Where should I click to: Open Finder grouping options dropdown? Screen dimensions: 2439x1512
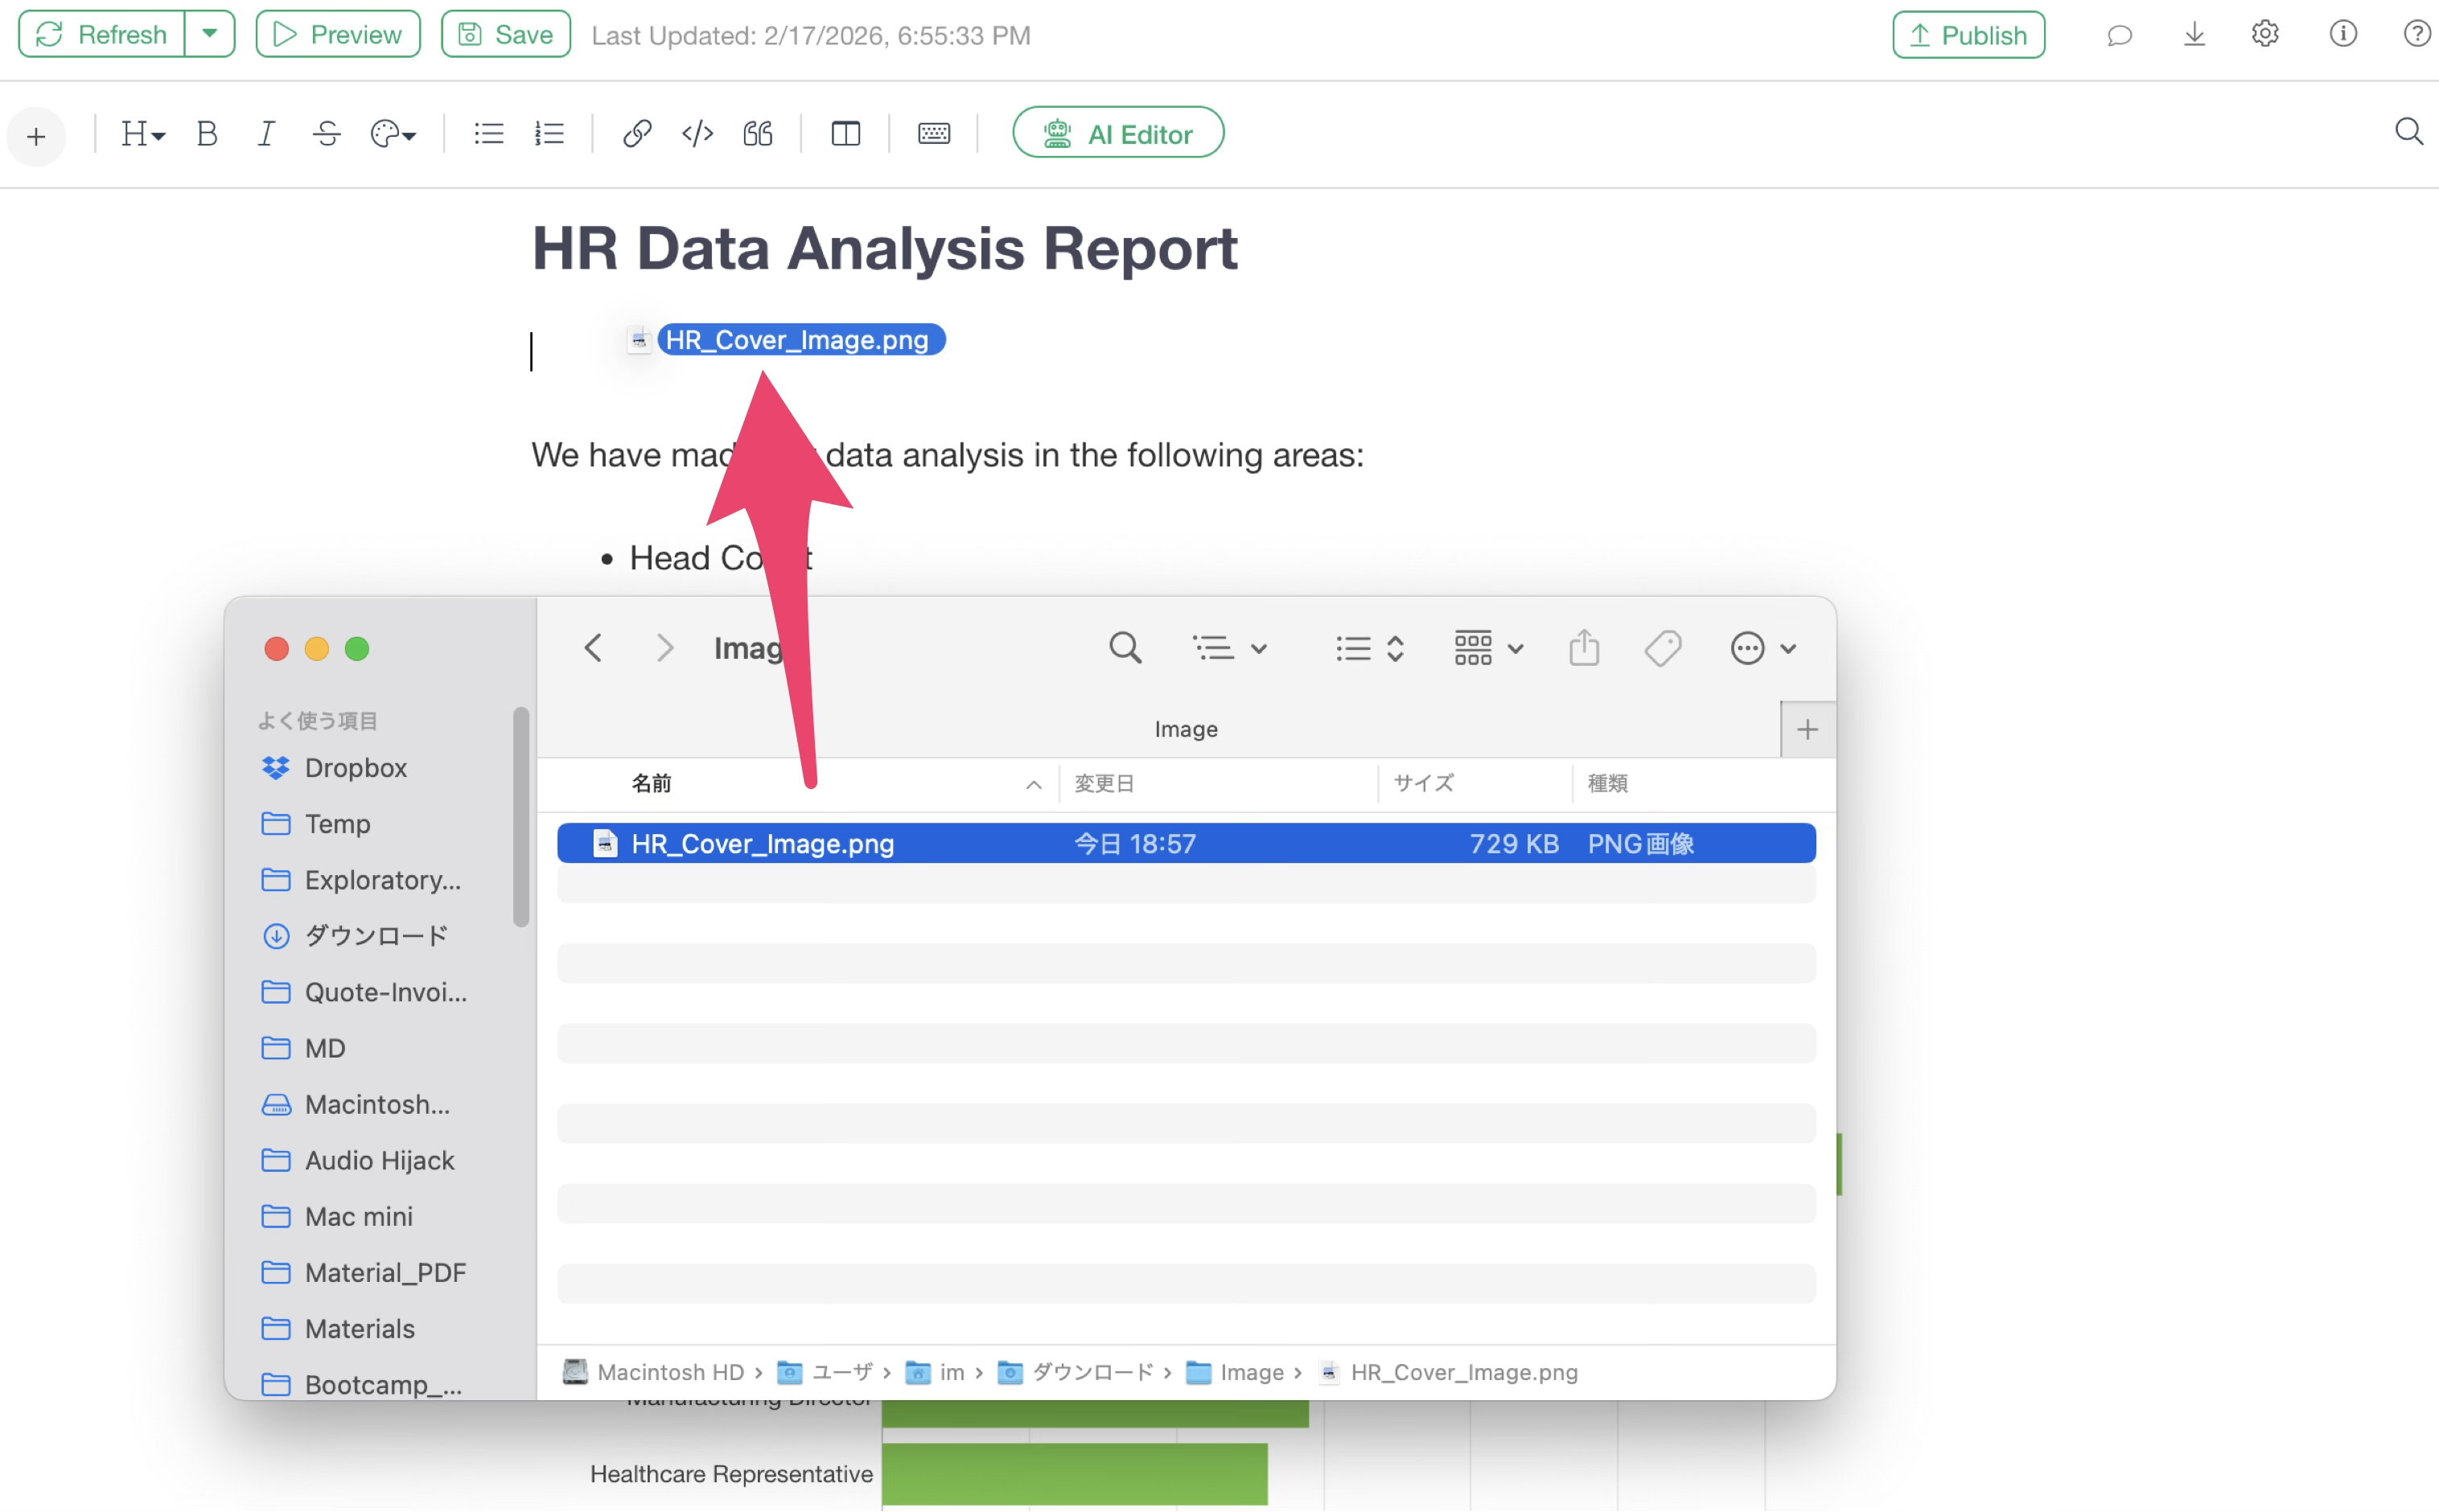click(1488, 648)
